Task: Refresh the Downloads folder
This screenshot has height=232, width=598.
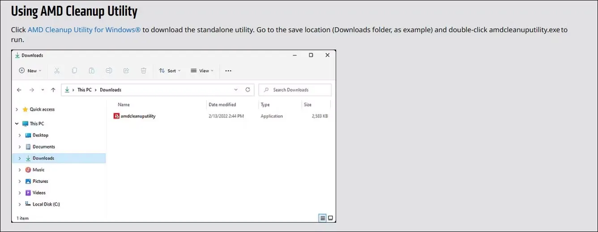Action: (248, 90)
